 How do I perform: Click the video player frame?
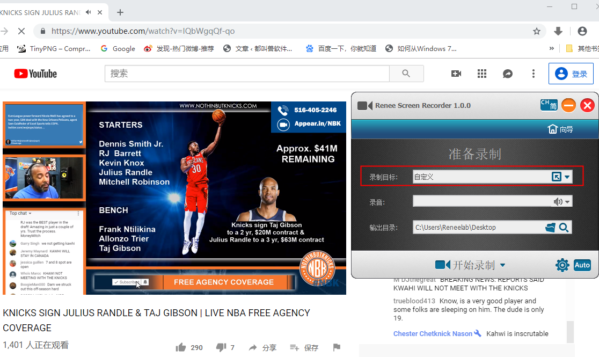click(174, 198)
